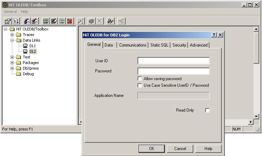Screen dimensions: 262x156
Task: Open the Help menu in menu bar
Action: click(25, 12)
